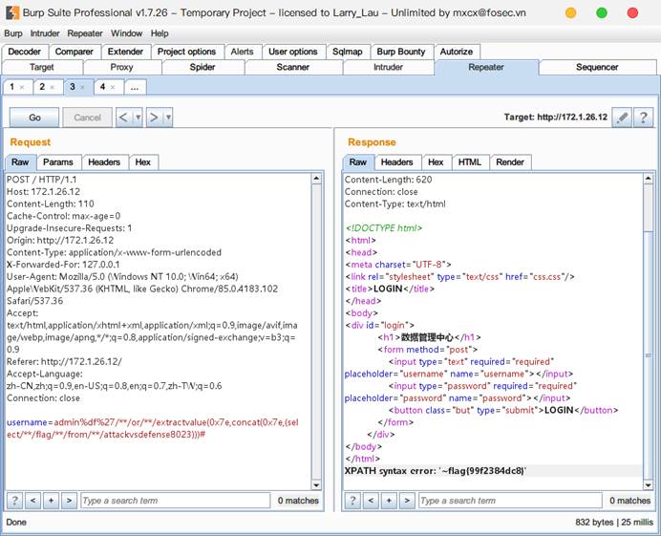Click the pencil icon to edit target

622,118
